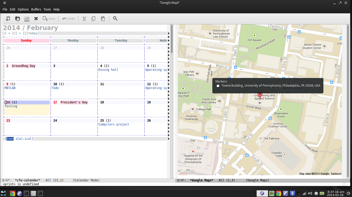Click the Copy toolbar icon
Viewport: 352px width, 197px height.
[93, 18]
